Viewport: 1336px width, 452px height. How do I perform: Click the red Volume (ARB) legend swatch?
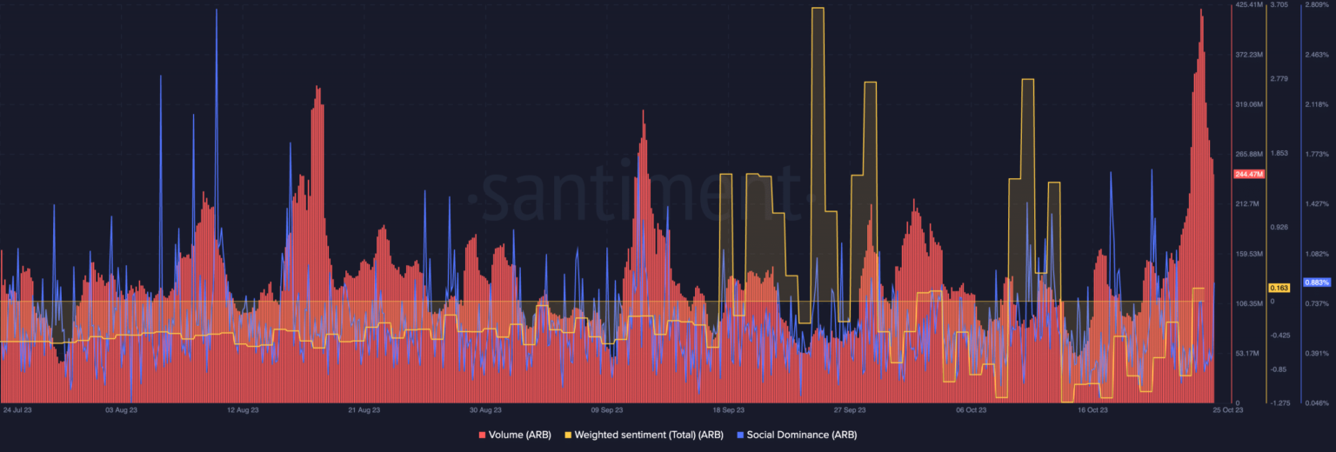482,434
